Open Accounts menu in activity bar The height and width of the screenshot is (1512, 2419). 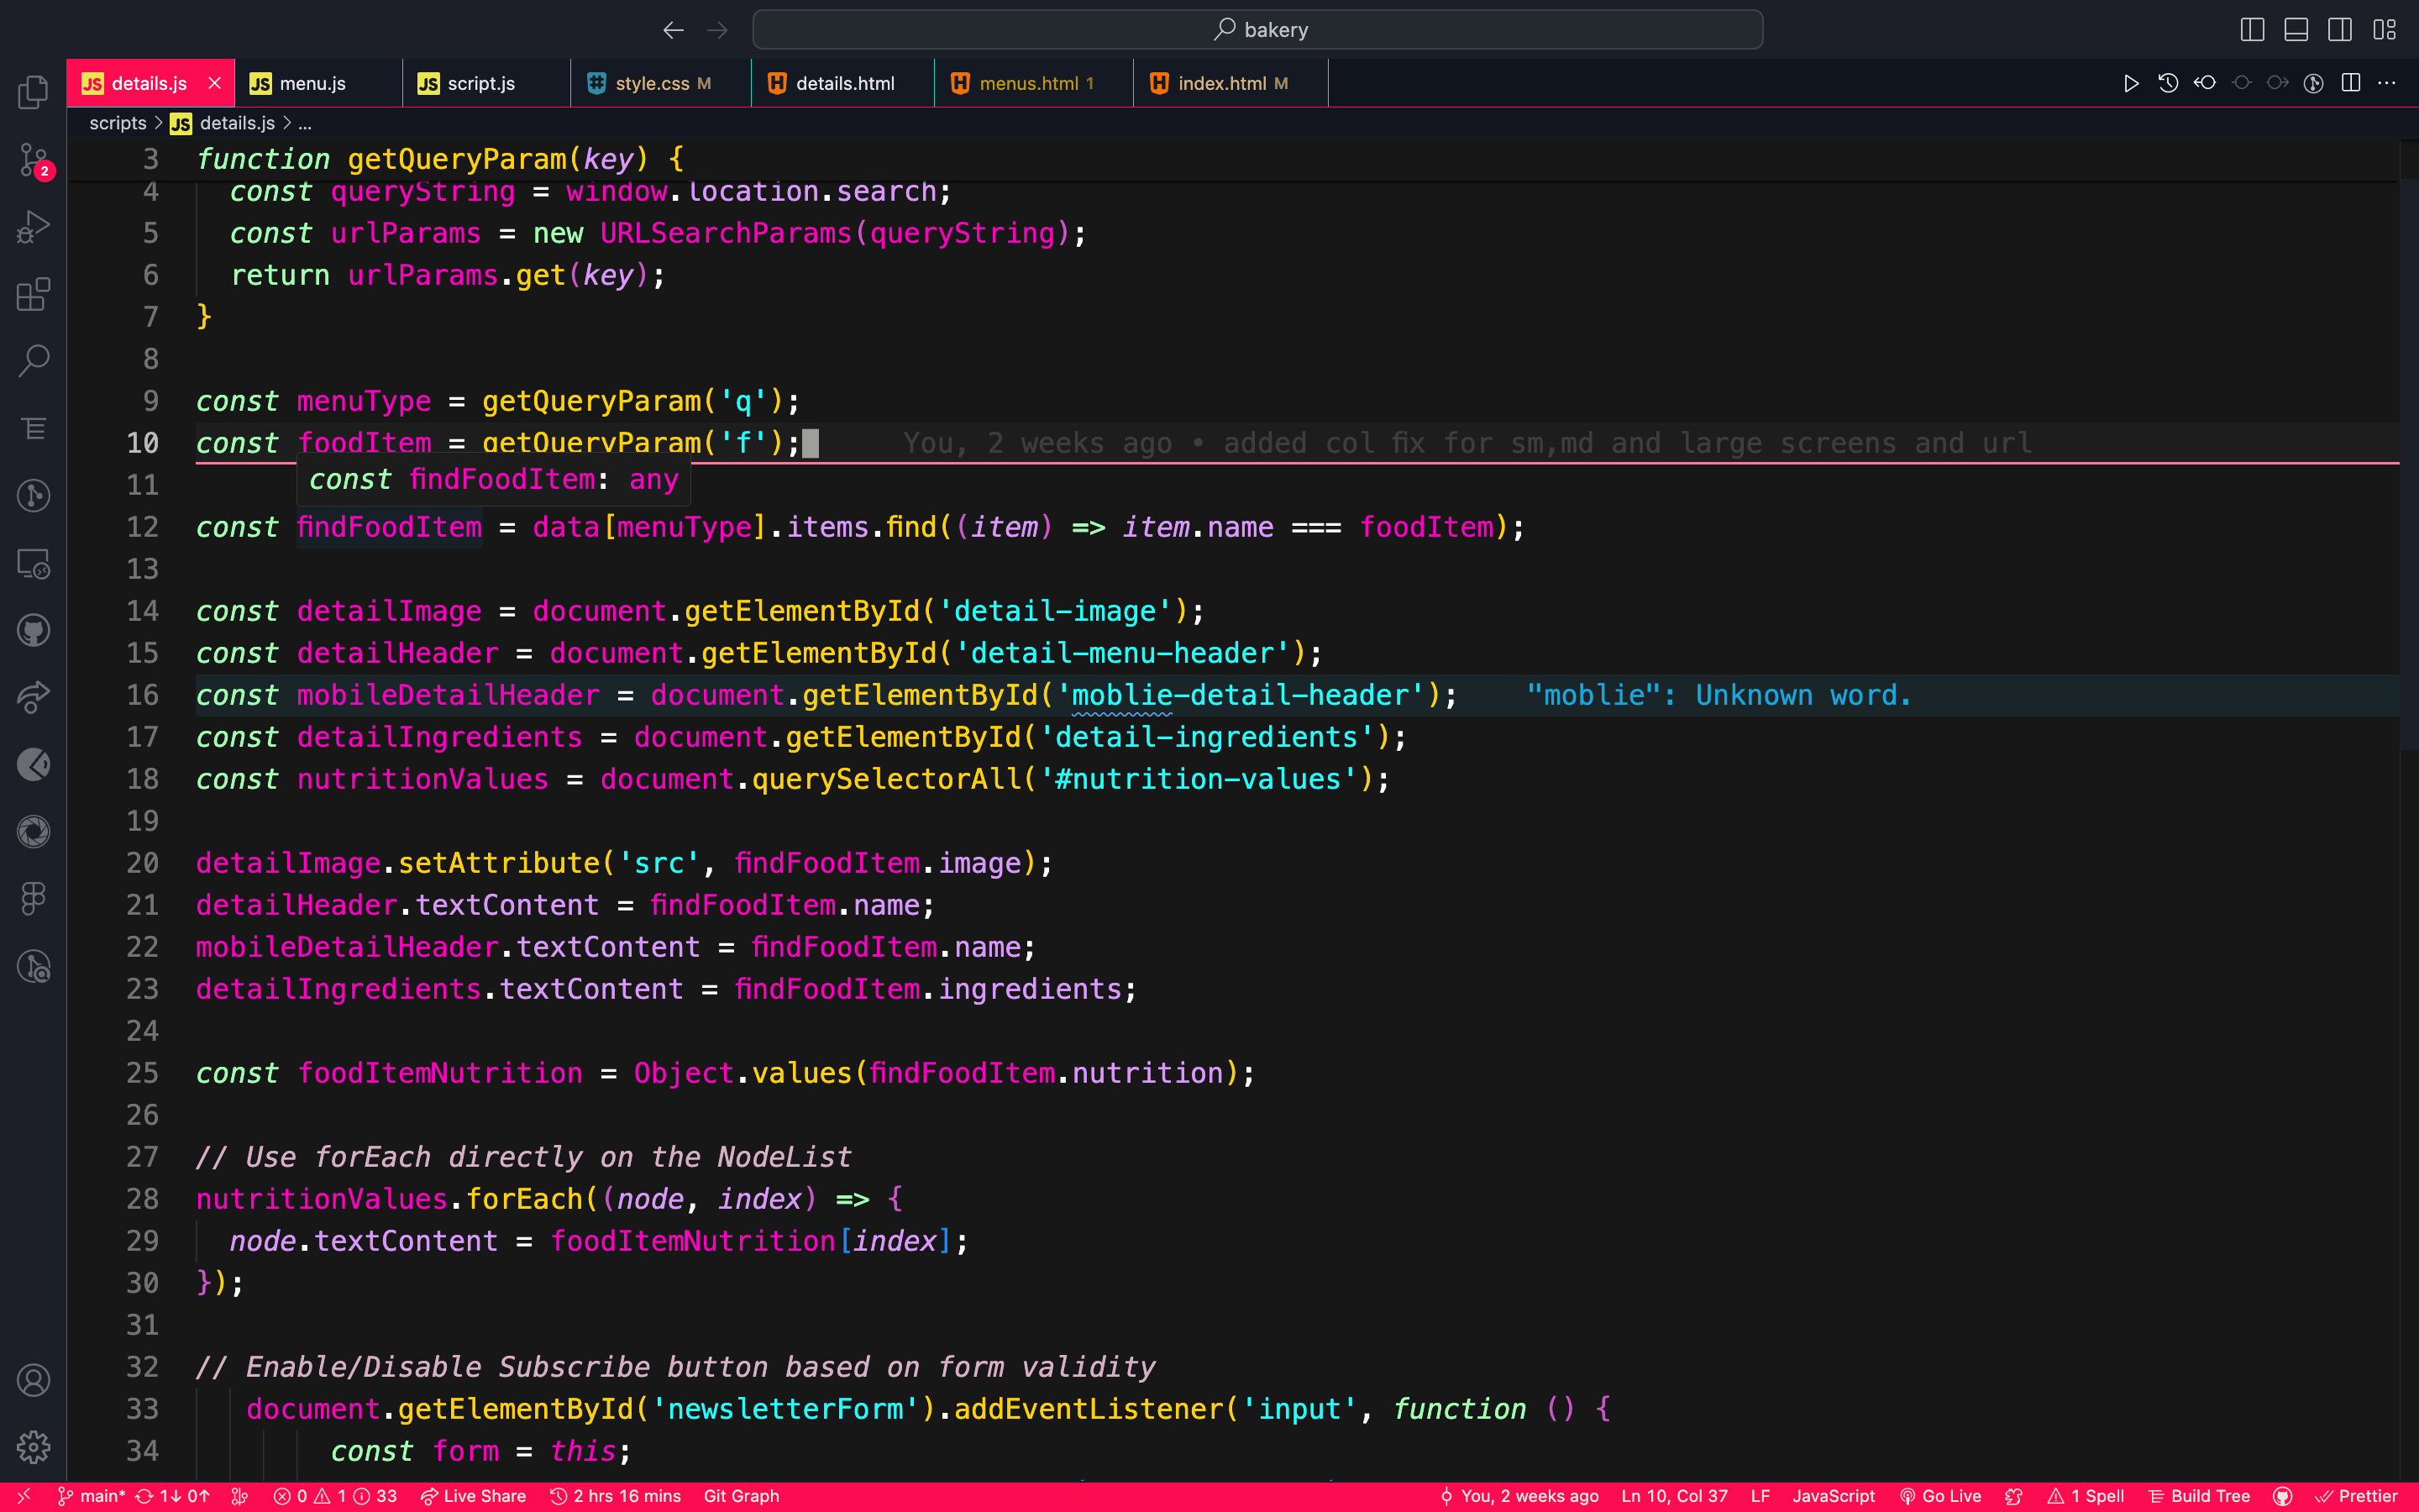click(33, 1380)
